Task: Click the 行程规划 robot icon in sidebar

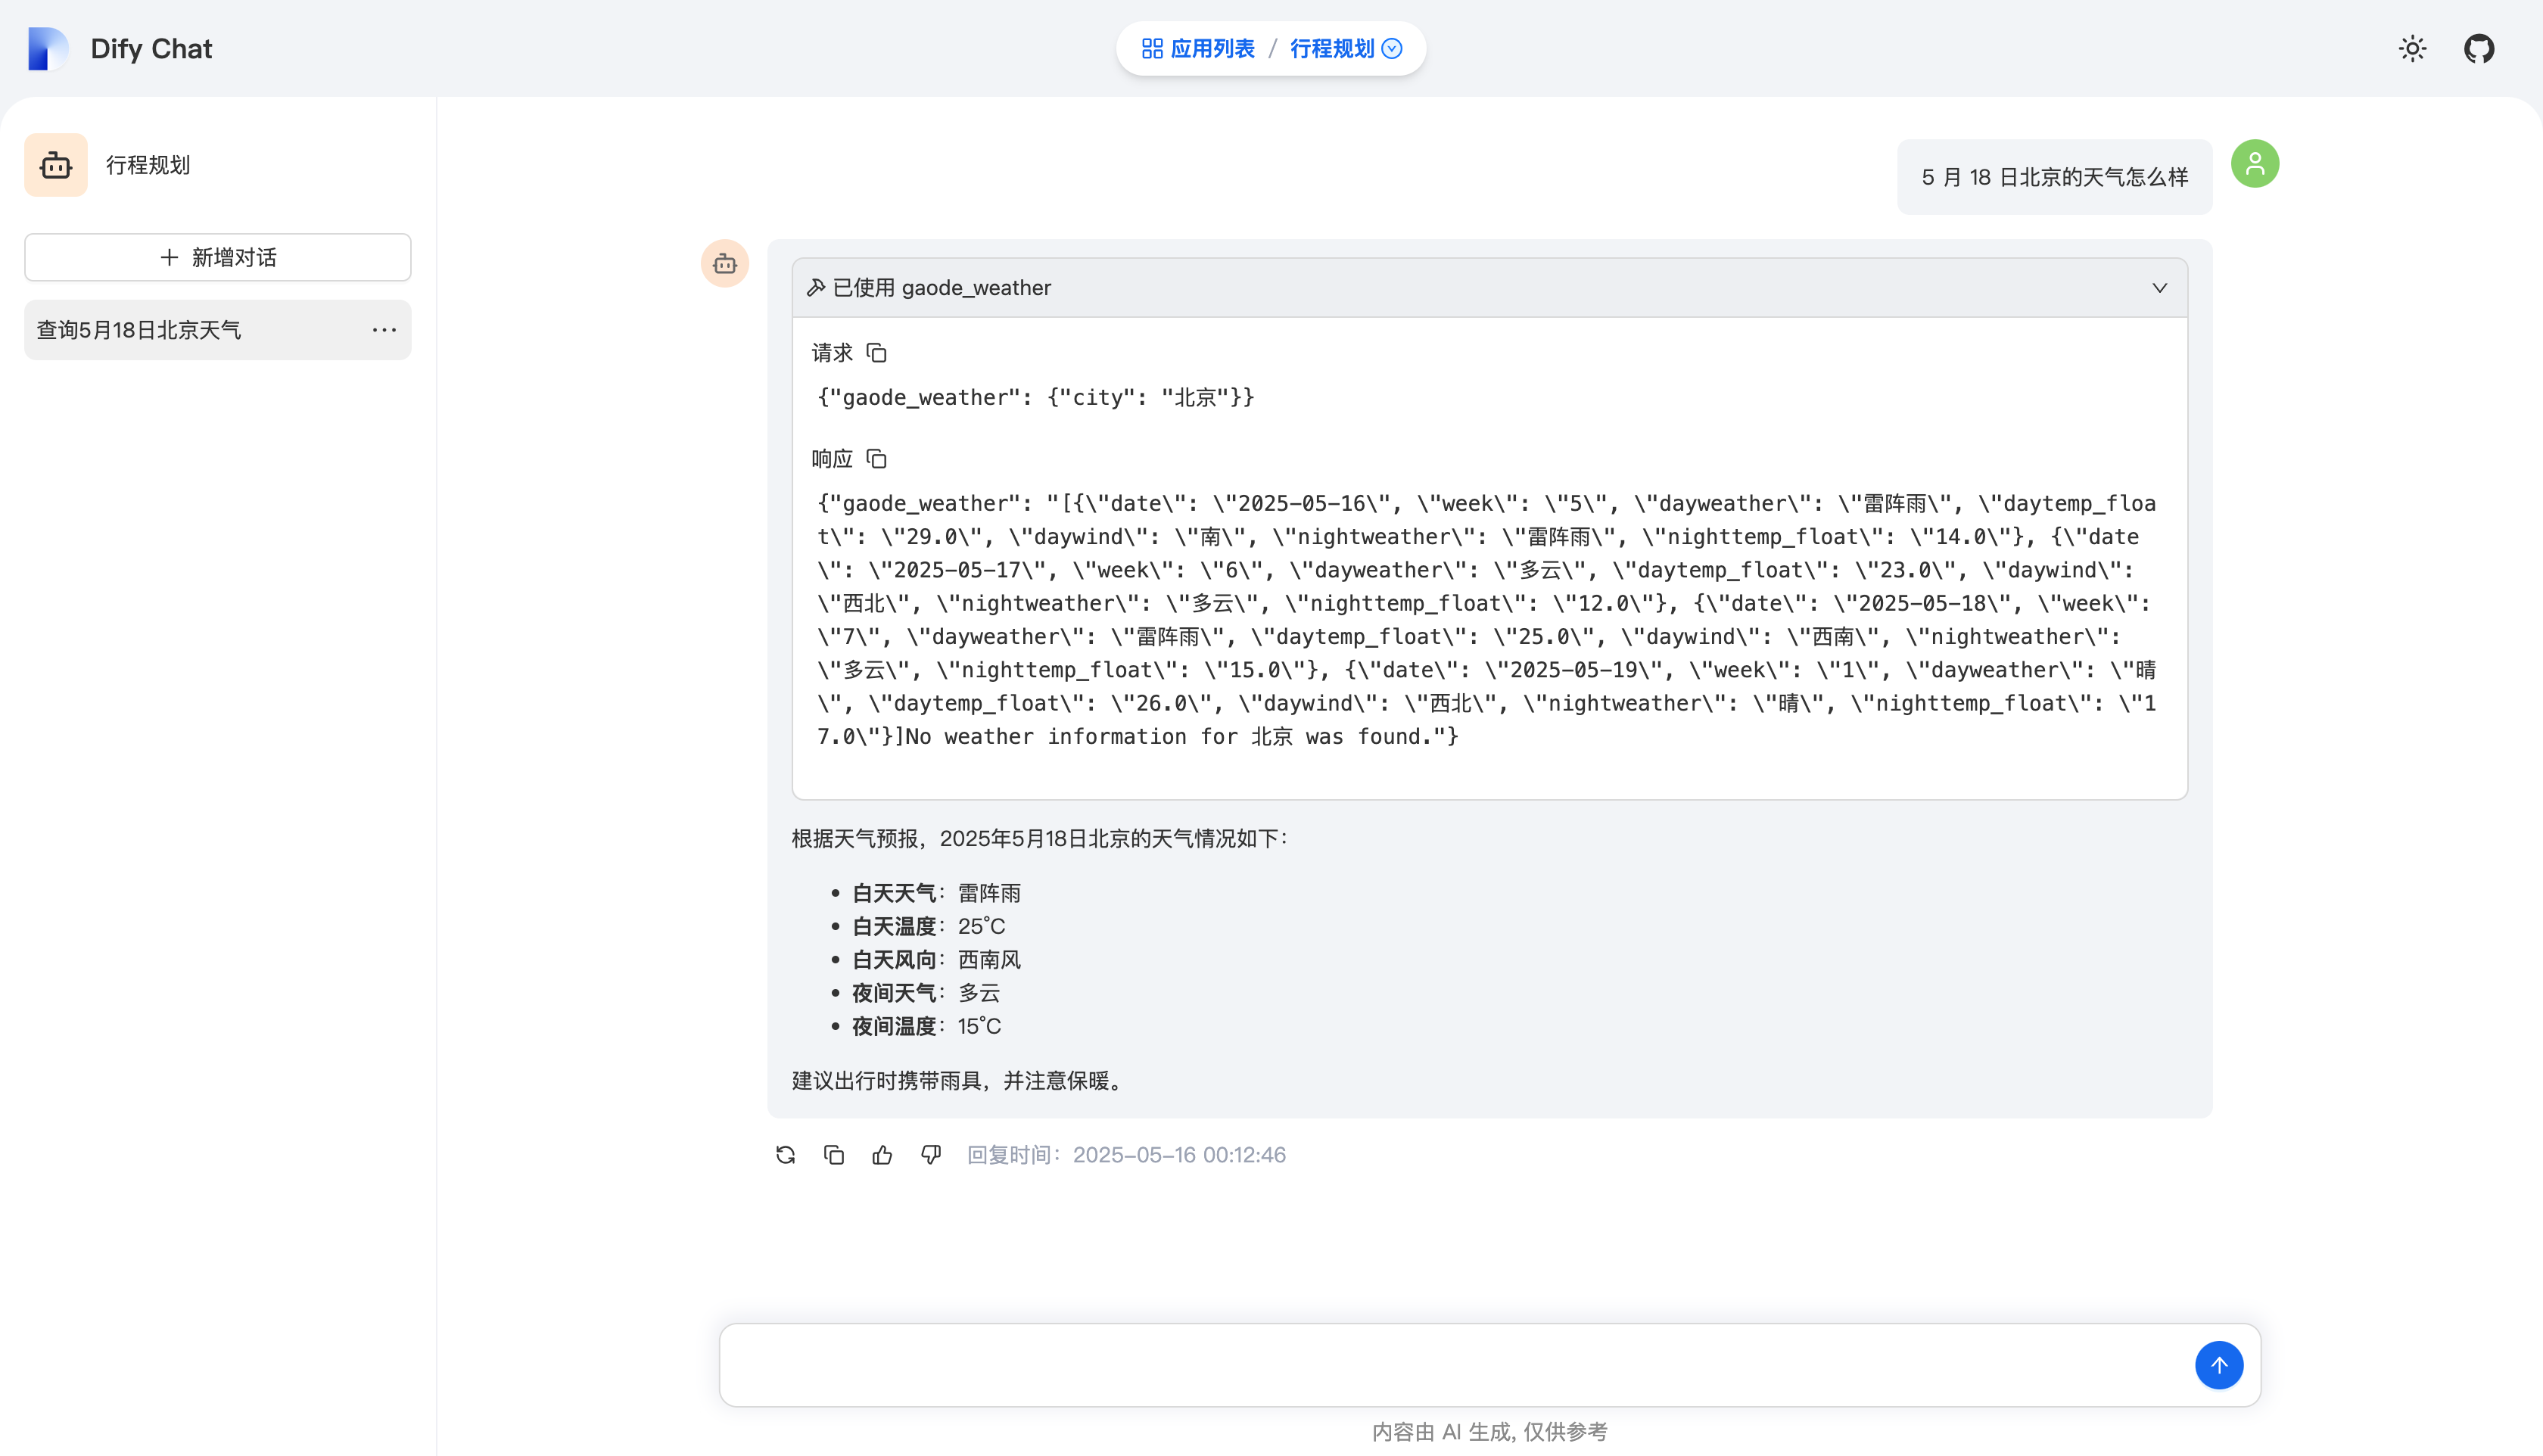Action: coord(55,164)
